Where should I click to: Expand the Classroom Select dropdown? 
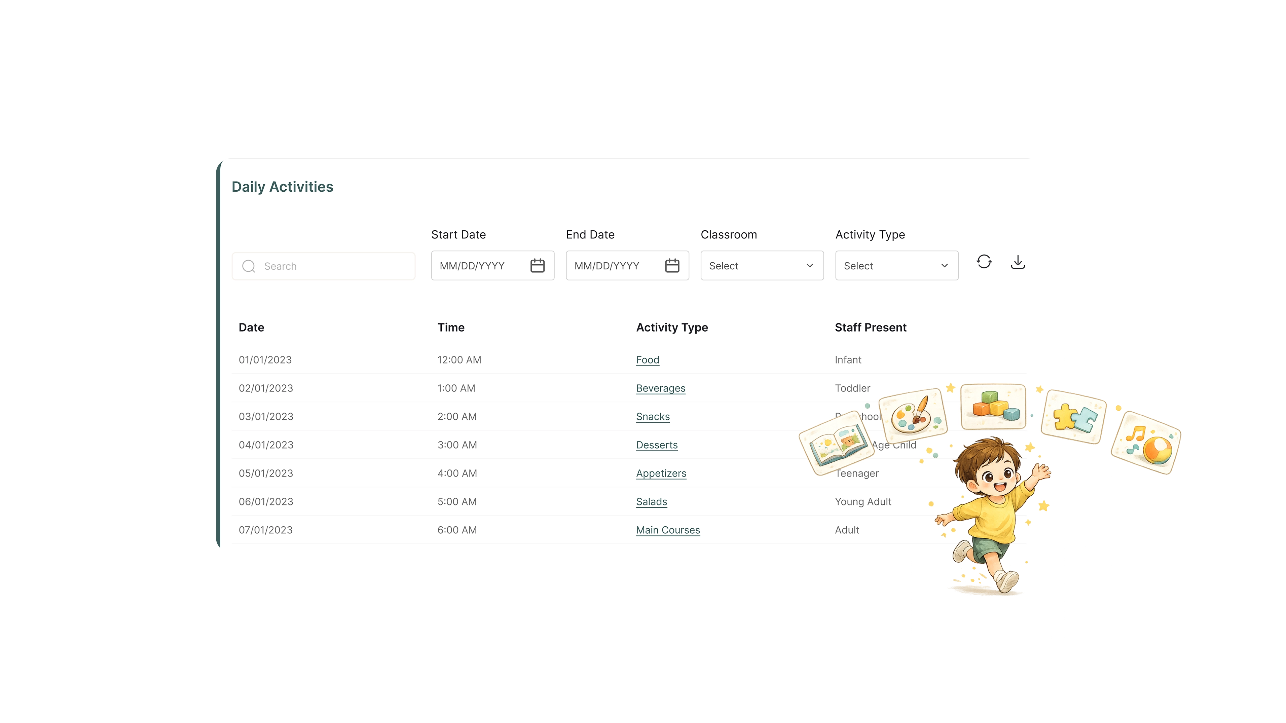tap(762, 265)
